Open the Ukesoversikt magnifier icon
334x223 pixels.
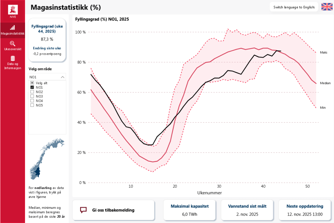click(12, 43)
